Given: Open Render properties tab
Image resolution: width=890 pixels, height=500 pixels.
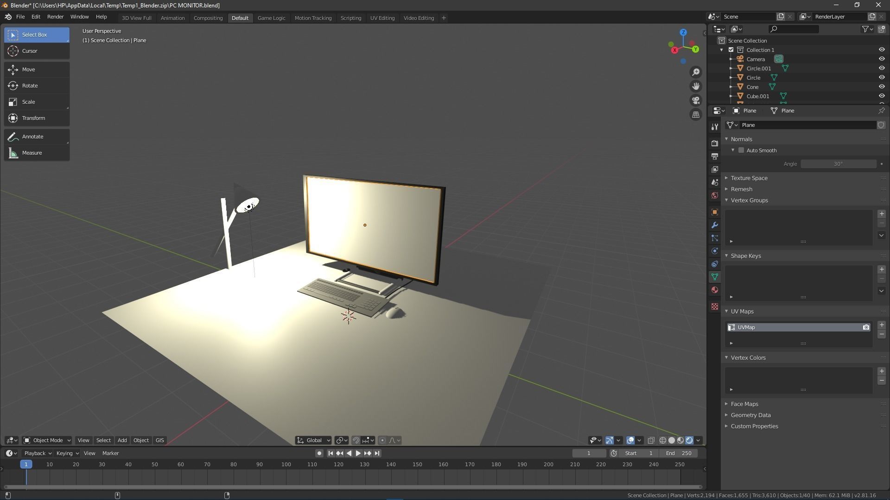Looking at the screenshot, I should point(715,144).
